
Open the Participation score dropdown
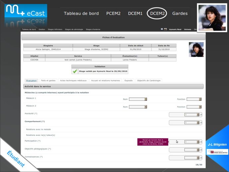tap(192, 142)
